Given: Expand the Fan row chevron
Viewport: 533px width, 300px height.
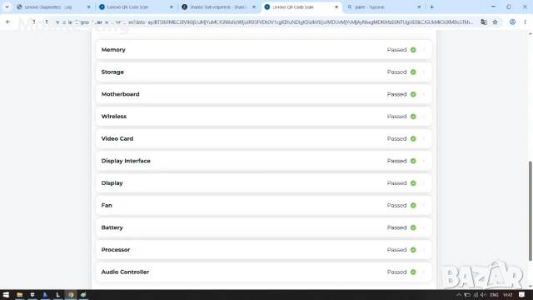Looking at the screenshot, I should point(424,206).
